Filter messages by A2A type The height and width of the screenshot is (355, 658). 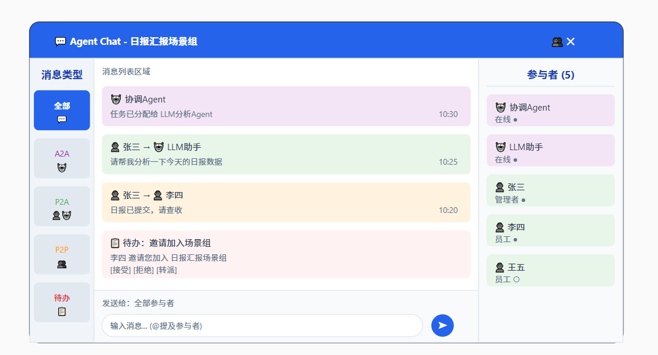click(x=62, y=158)
